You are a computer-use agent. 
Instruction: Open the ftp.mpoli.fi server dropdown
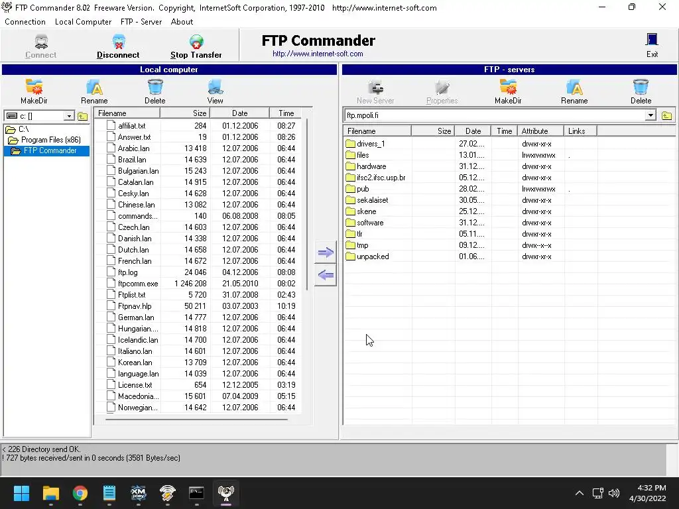pyautogui.click(x=650, y=115)
